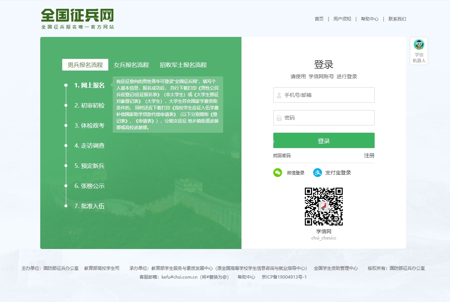The image size is (450, 302).
Task: Open 联系我们 in the top navigation
Action: (397, 19)
